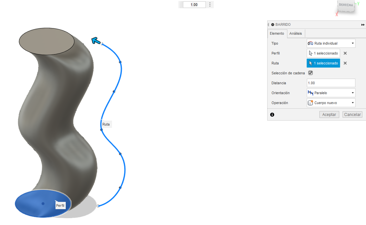The image size is (366, 225).
Task: Open the Orientación dropdown showing Paralelo
Action: pyautogui.click(x=331, y=93)
